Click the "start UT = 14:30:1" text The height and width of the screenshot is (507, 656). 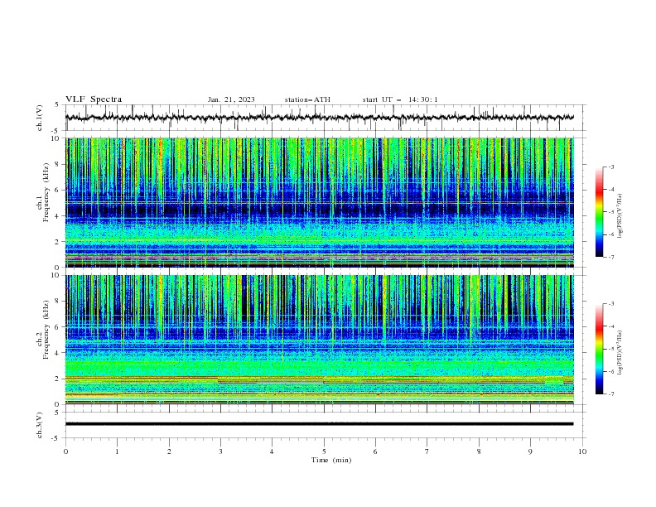[x=400, y=99]
